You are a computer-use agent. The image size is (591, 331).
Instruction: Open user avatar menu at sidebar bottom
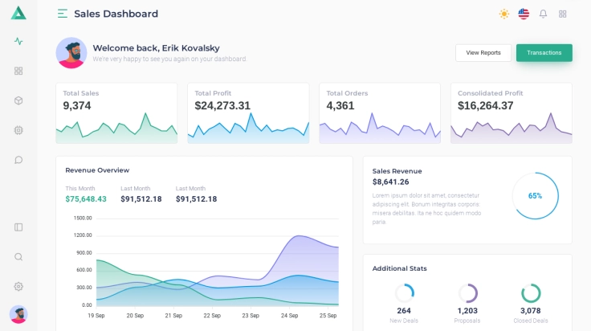pos(18,314)
